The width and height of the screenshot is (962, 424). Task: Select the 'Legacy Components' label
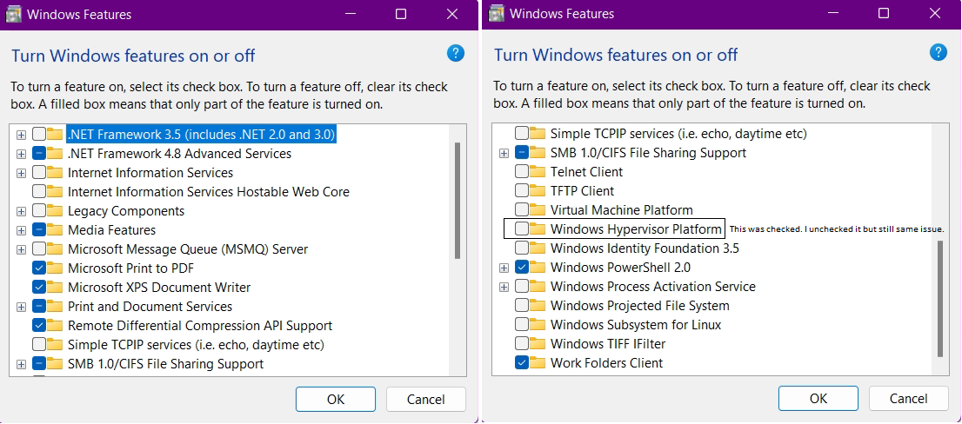pos(126,211)
